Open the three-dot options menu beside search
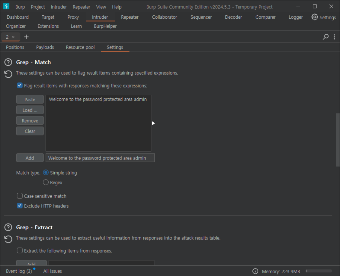This screenshot has width=340, height=276. tap(334, 37)
